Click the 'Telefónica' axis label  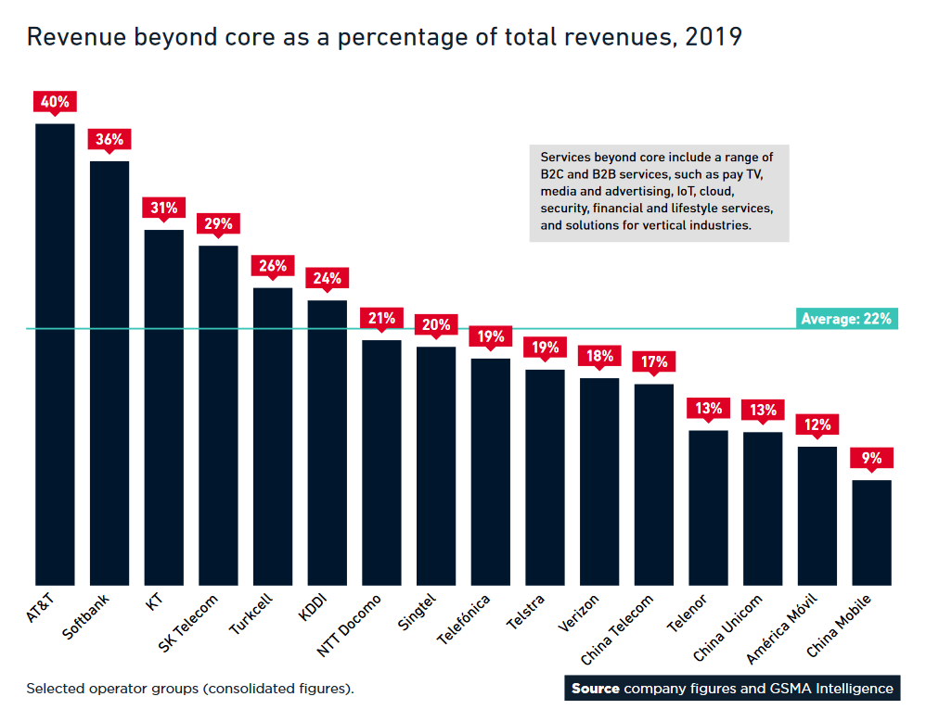[x=464, y=619]
